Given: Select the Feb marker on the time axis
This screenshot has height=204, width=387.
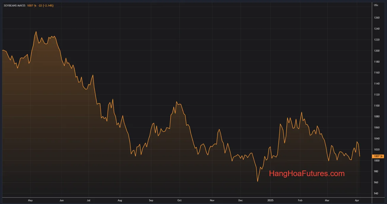Looking at the screenshot, I should 300,200.
